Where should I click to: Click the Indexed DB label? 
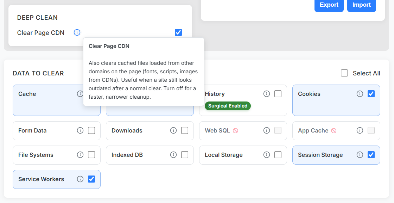(x=127, y=155)
